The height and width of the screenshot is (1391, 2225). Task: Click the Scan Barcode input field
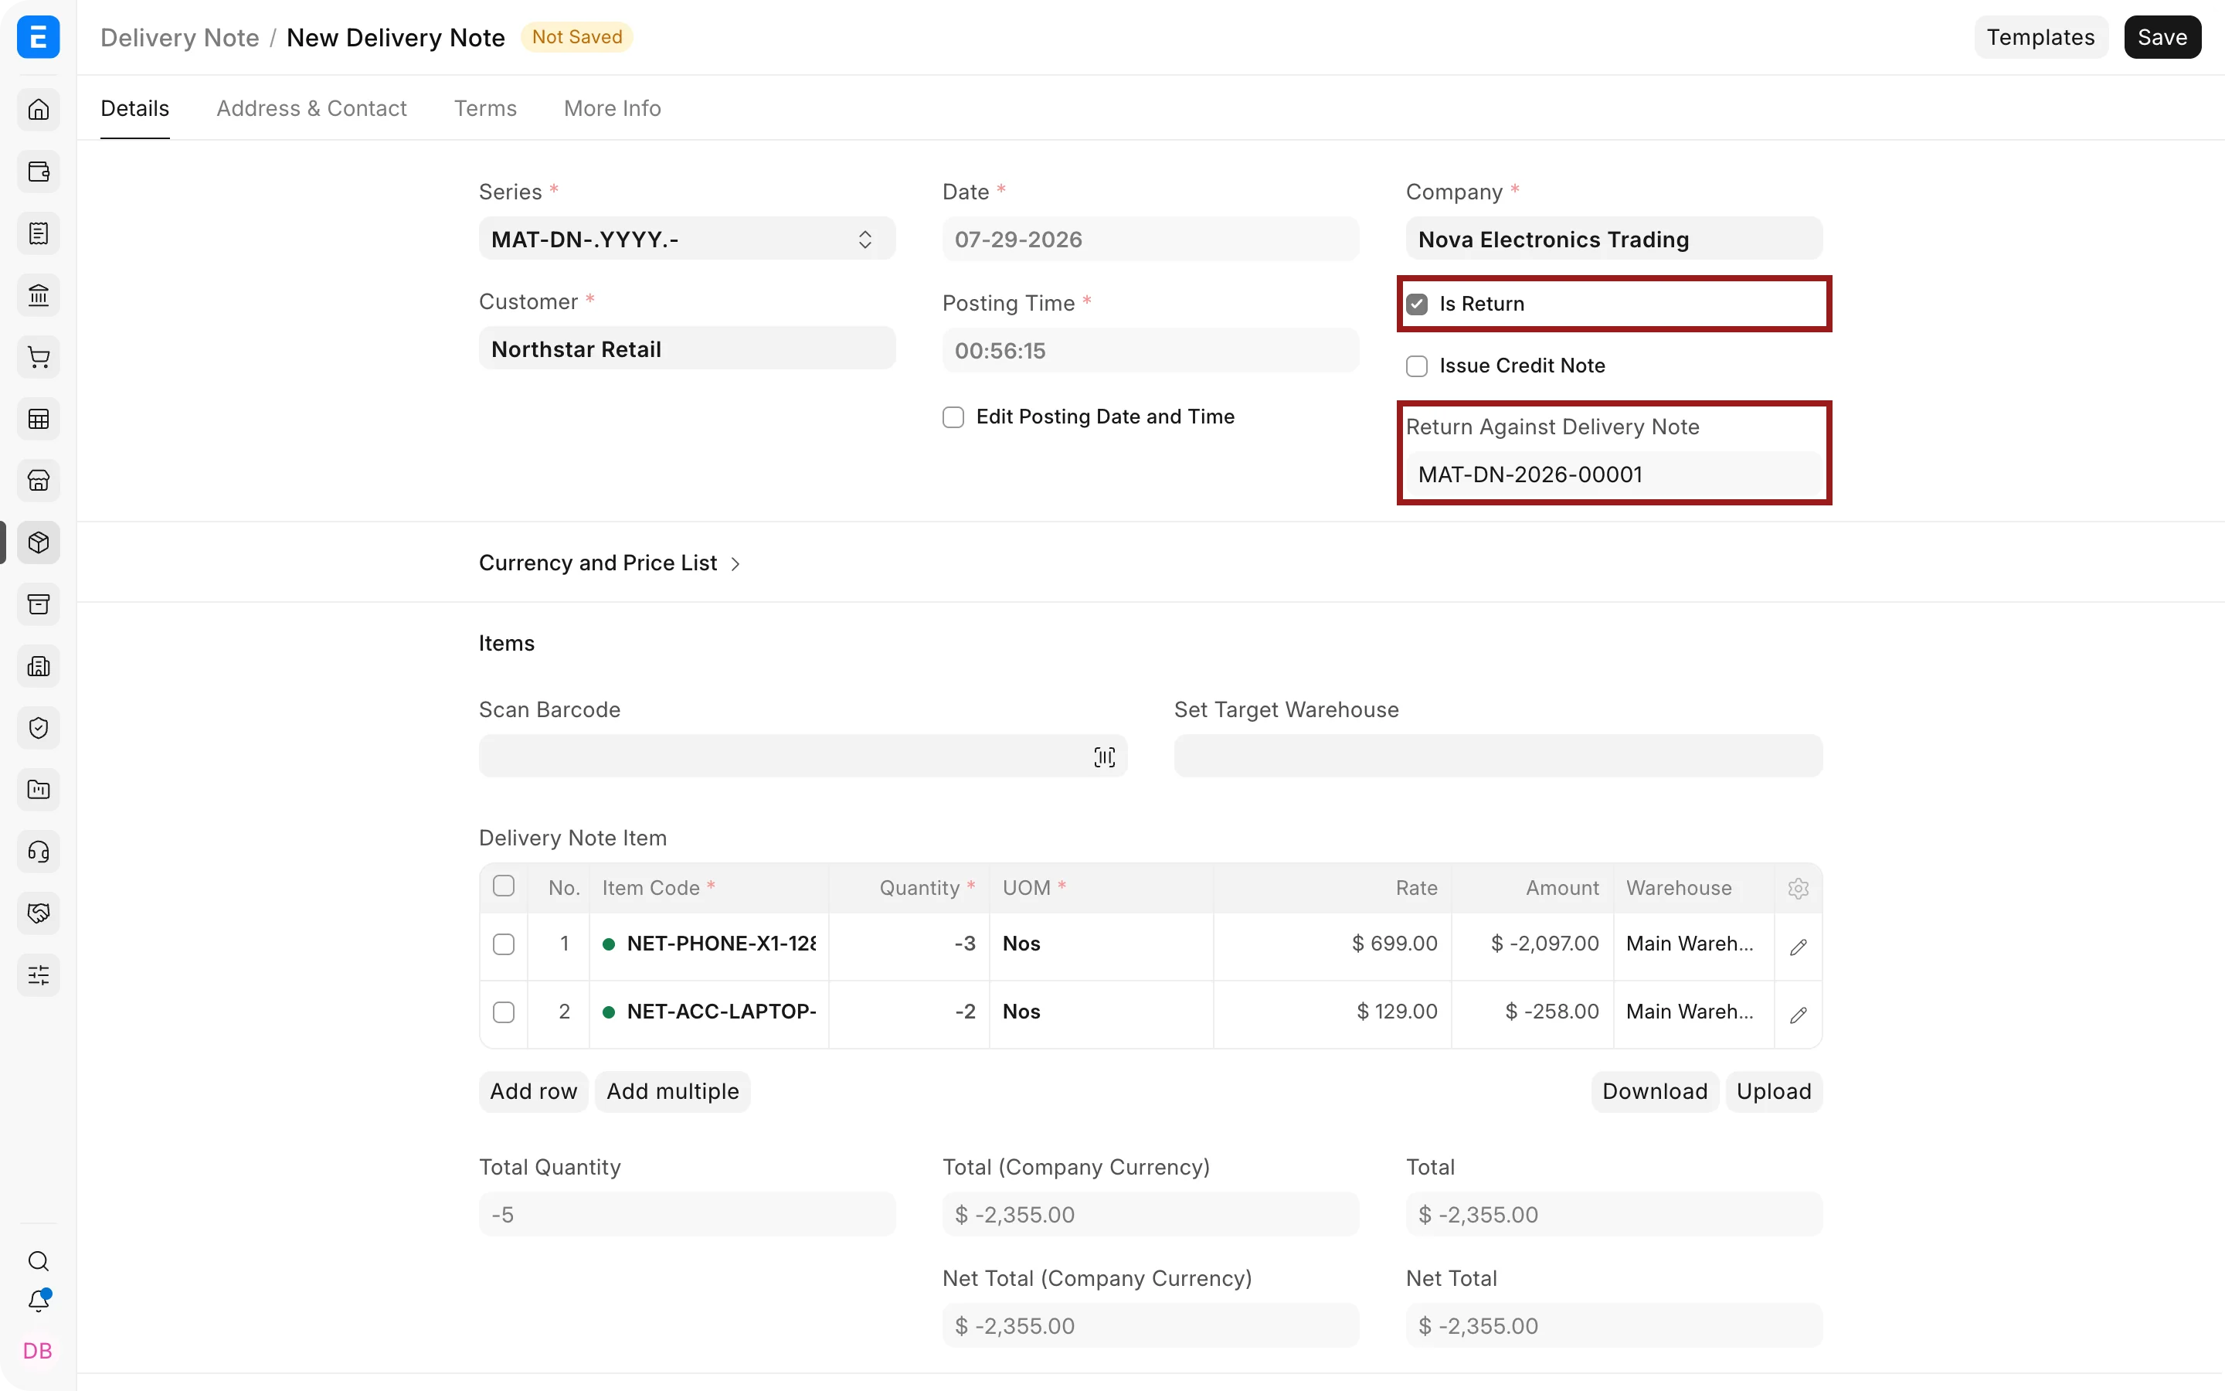click(803, 757)
